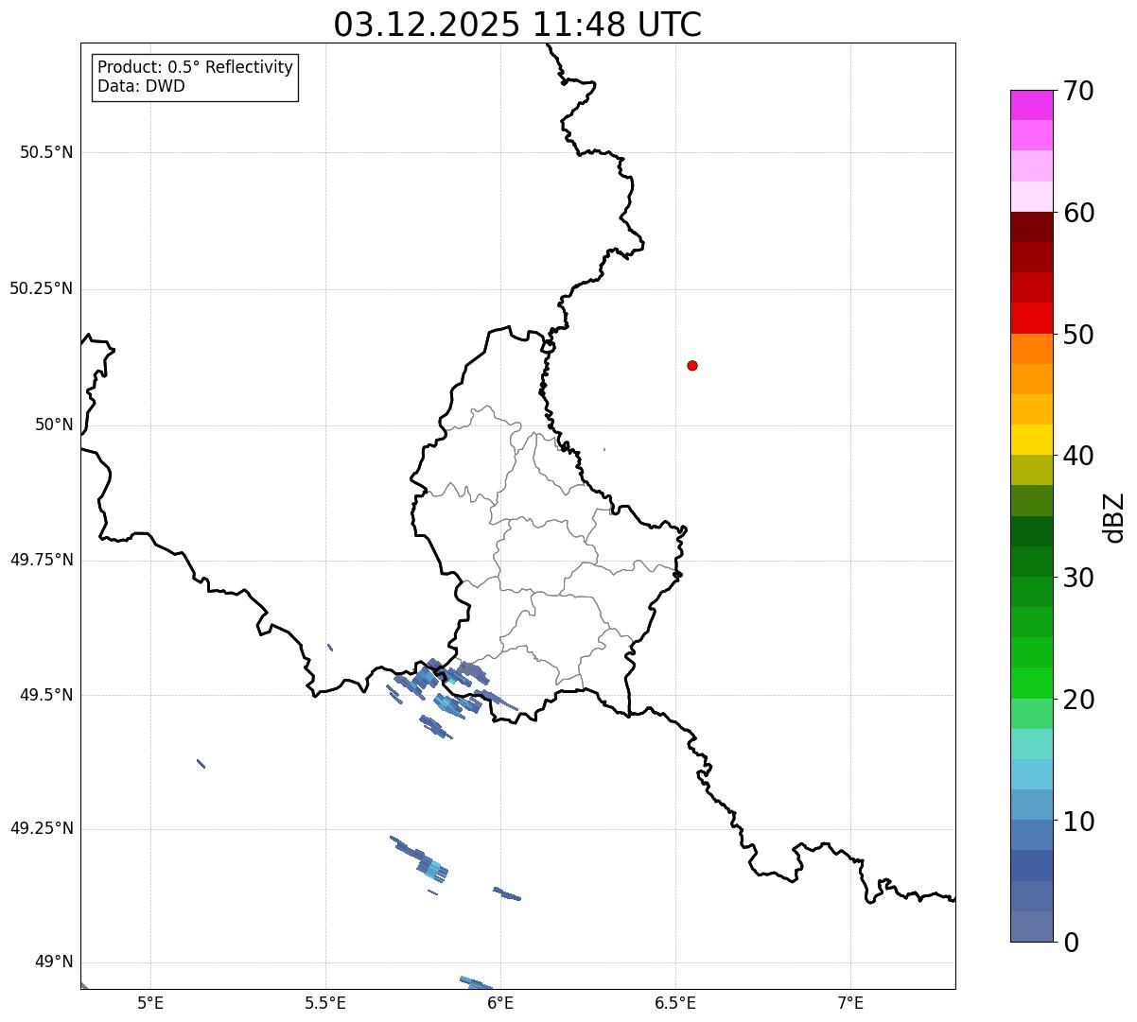Pick the yellow swatch just above 40 dBZ
Image resolution: width=1137 pixels, height=1022 pixels.
tap(1031, 440)
